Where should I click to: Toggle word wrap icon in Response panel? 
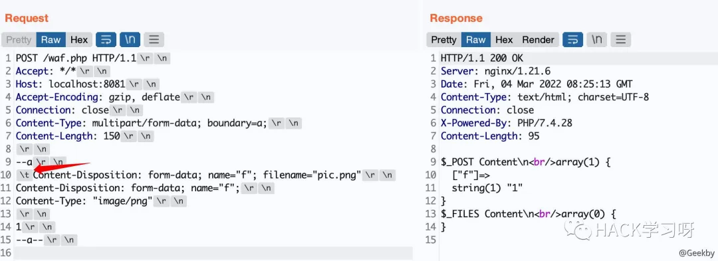573,40
